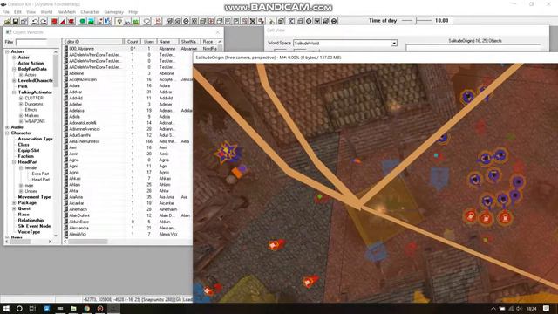Select the Abelone actor row
The image size is (558, 314).
click(x=128, y=73)
